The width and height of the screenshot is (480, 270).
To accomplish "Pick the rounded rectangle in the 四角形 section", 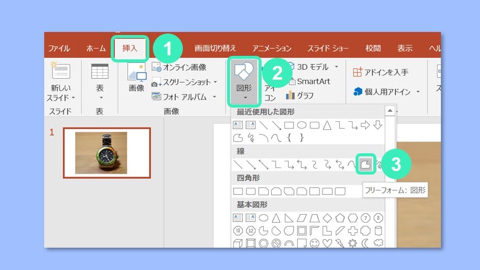I will click(x=251, y=191).
